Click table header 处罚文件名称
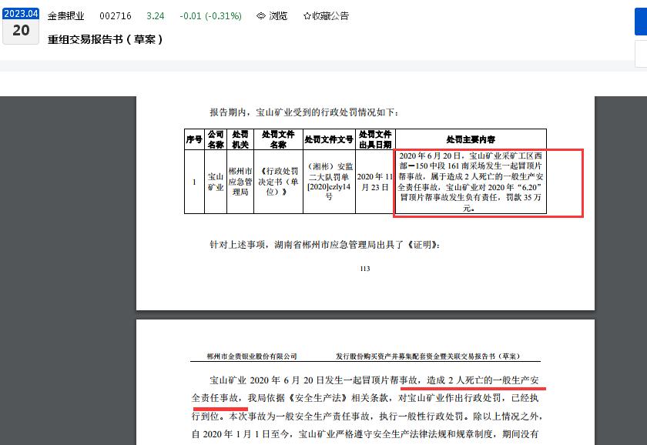 click(x=278, y=139)
